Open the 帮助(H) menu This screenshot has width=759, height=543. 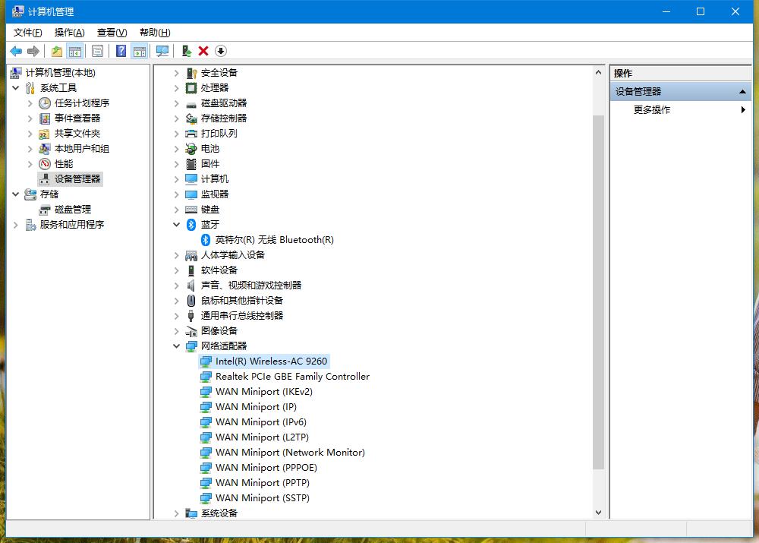point(155,33)
